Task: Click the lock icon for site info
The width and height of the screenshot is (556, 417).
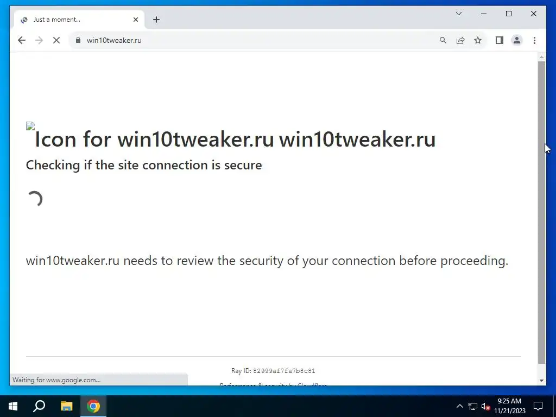Action: [78, 40]
